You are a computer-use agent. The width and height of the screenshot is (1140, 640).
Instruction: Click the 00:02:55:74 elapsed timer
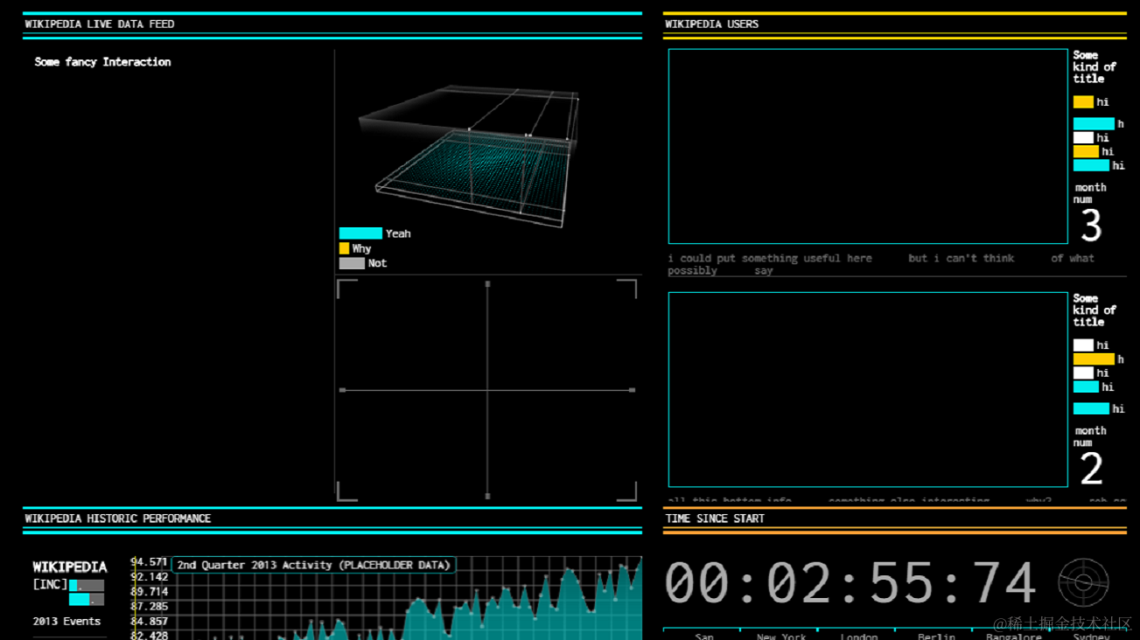pos(850,583)
